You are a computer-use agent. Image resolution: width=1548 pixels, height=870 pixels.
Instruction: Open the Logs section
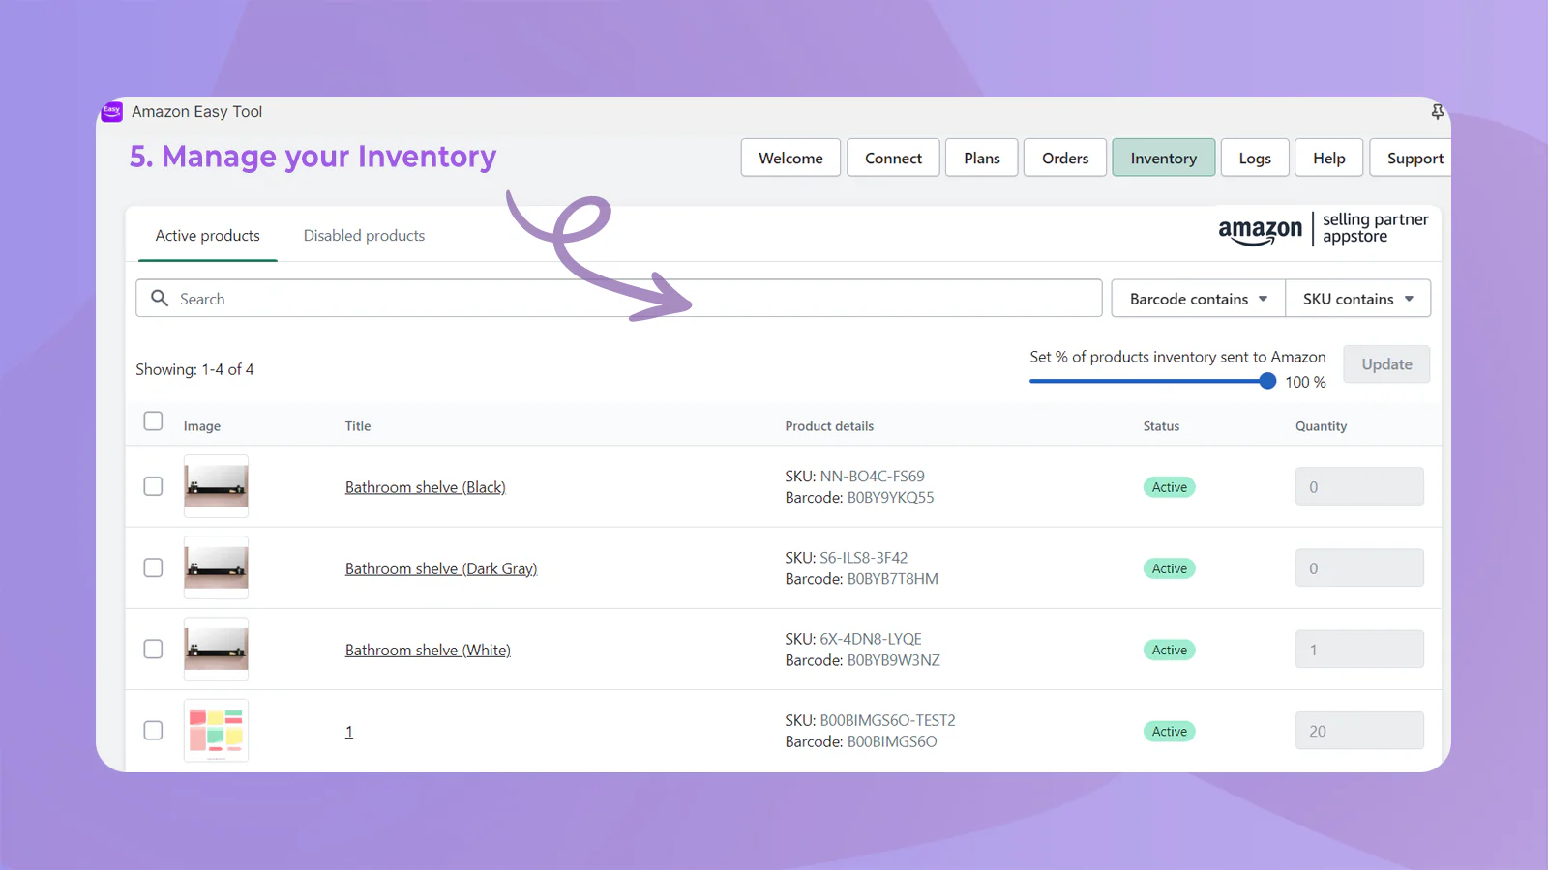[1254, 159]
